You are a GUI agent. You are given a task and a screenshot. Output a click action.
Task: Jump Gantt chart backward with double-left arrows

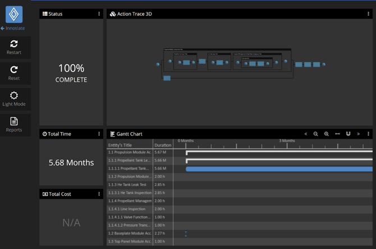pos(306,134)
